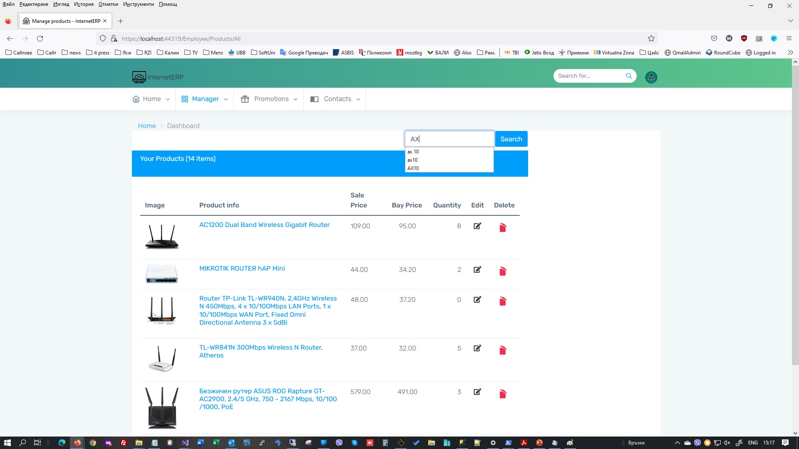Click edit icon for AC1200 Dual Band router
This screenshot has height=449, width=799.
[x=477, y=226]
